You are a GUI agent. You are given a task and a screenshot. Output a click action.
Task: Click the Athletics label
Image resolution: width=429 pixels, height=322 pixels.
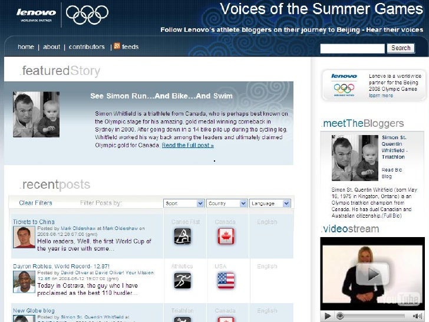click(x=182, y=266)
